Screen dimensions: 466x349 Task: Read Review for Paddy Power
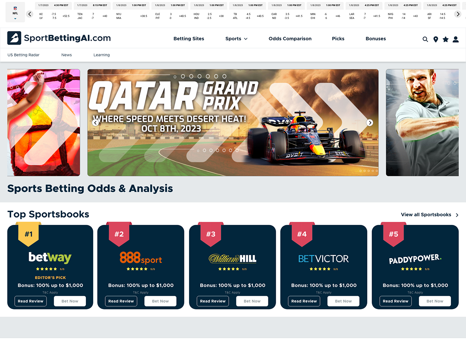396,301
